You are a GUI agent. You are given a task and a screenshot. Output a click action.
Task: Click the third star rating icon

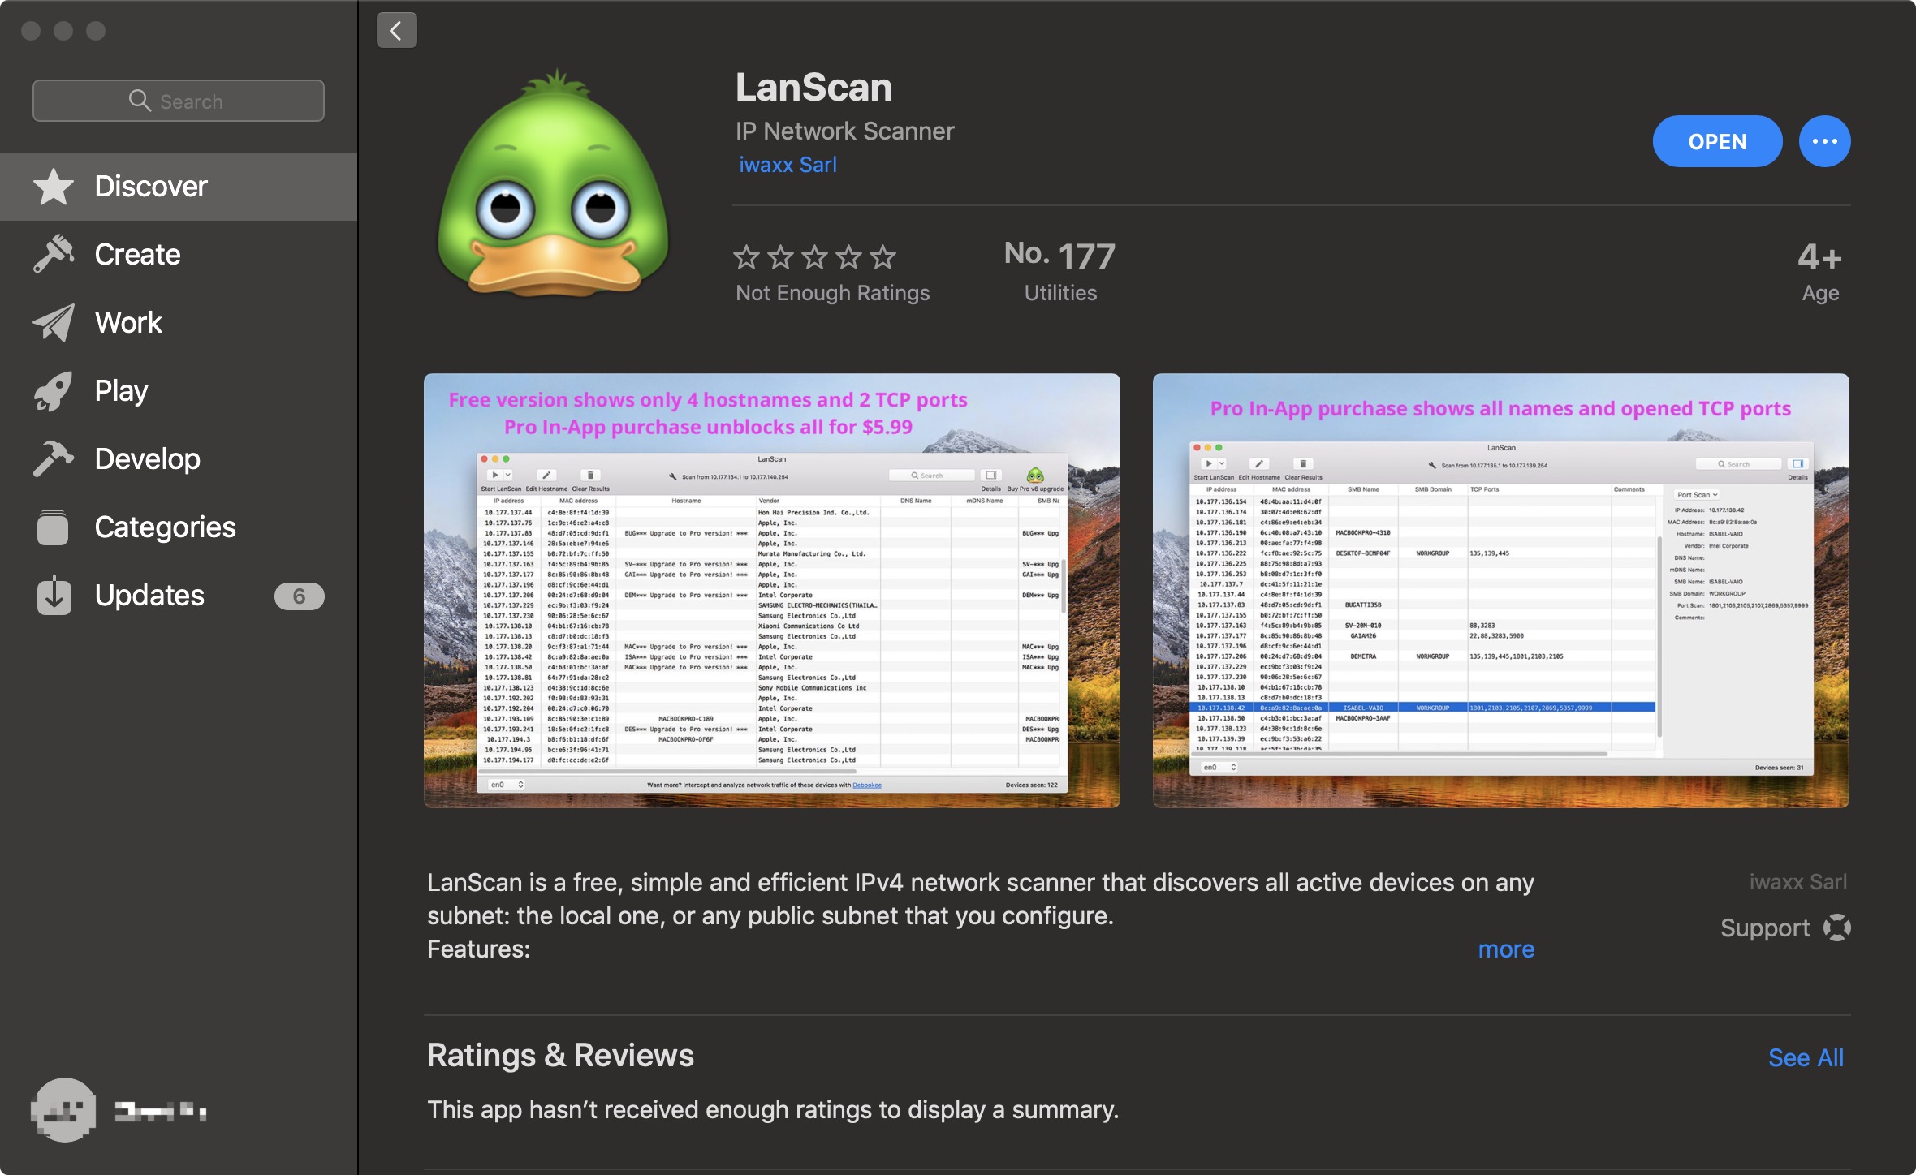point(817,256)
